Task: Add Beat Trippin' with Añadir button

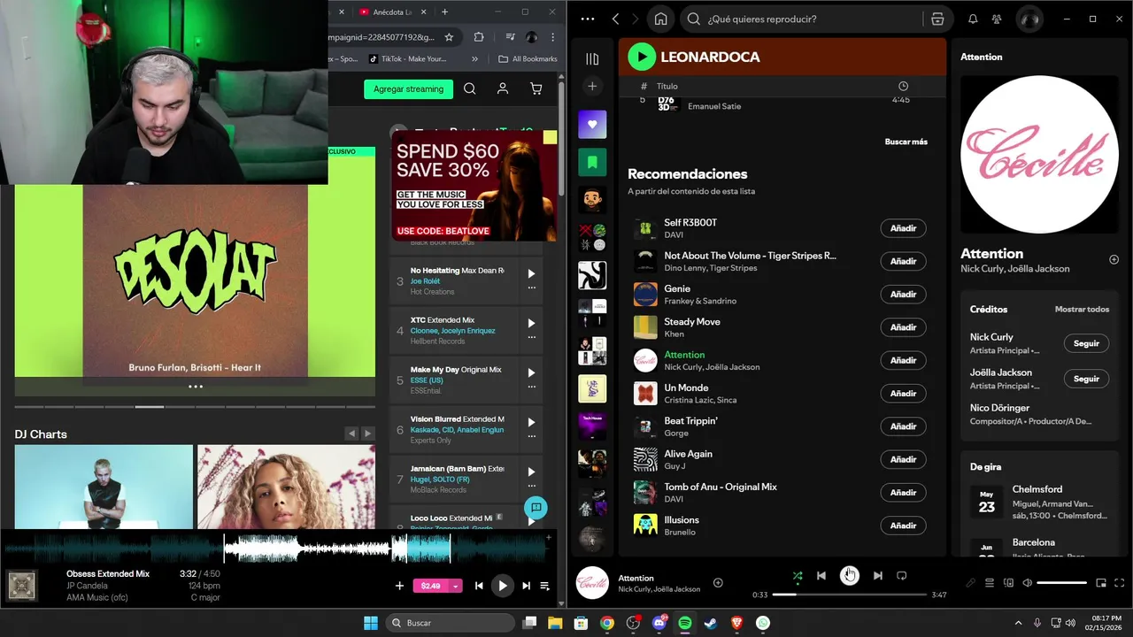Action: click(x=903, y=426)
